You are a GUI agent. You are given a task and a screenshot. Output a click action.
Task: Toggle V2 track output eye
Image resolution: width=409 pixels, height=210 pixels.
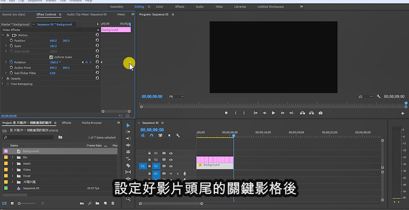[x=171, y=160]
